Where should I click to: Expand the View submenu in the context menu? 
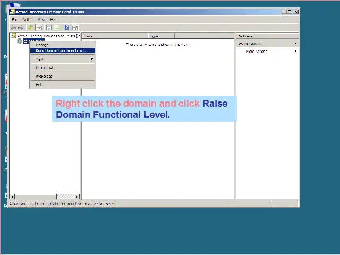coord(63,59)
